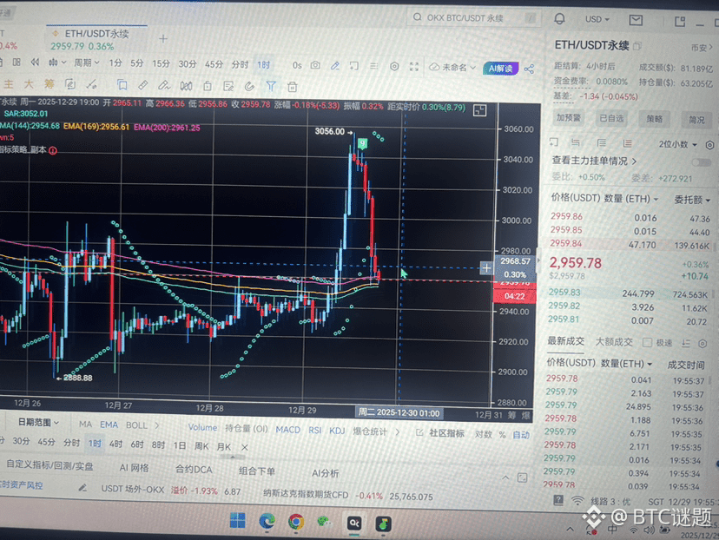719x540 pixels.
Task: Click the screenshot camera icon in chart toolbar
Action: pyautogui.click(x=315, y=66)
